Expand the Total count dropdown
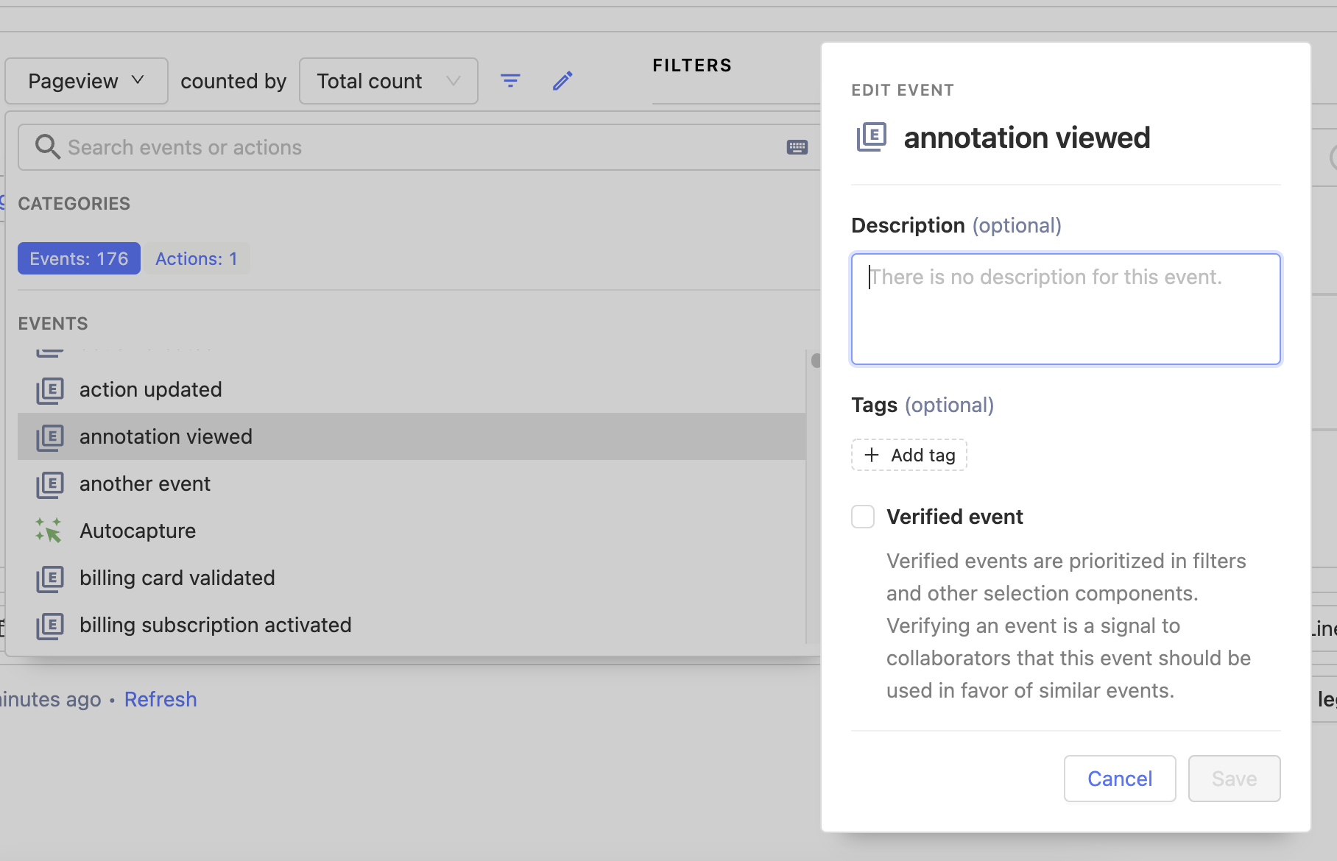The image size is (1337, 861). (x=388, y=81)
